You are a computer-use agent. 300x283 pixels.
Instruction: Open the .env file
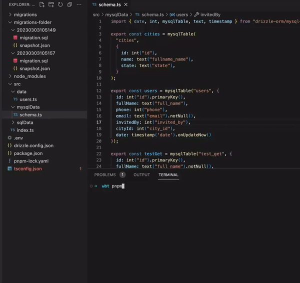pyautogui.click(x=18, y=137)
